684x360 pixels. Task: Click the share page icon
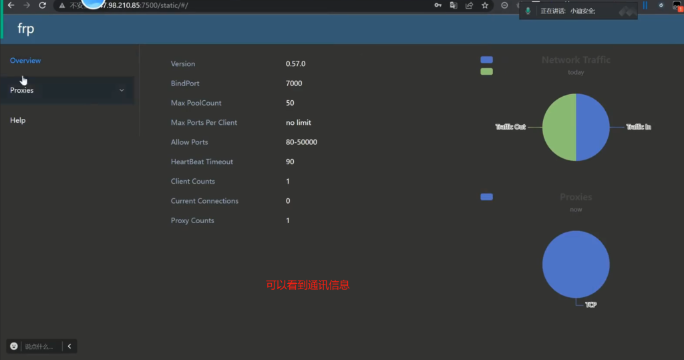(470, 5)
